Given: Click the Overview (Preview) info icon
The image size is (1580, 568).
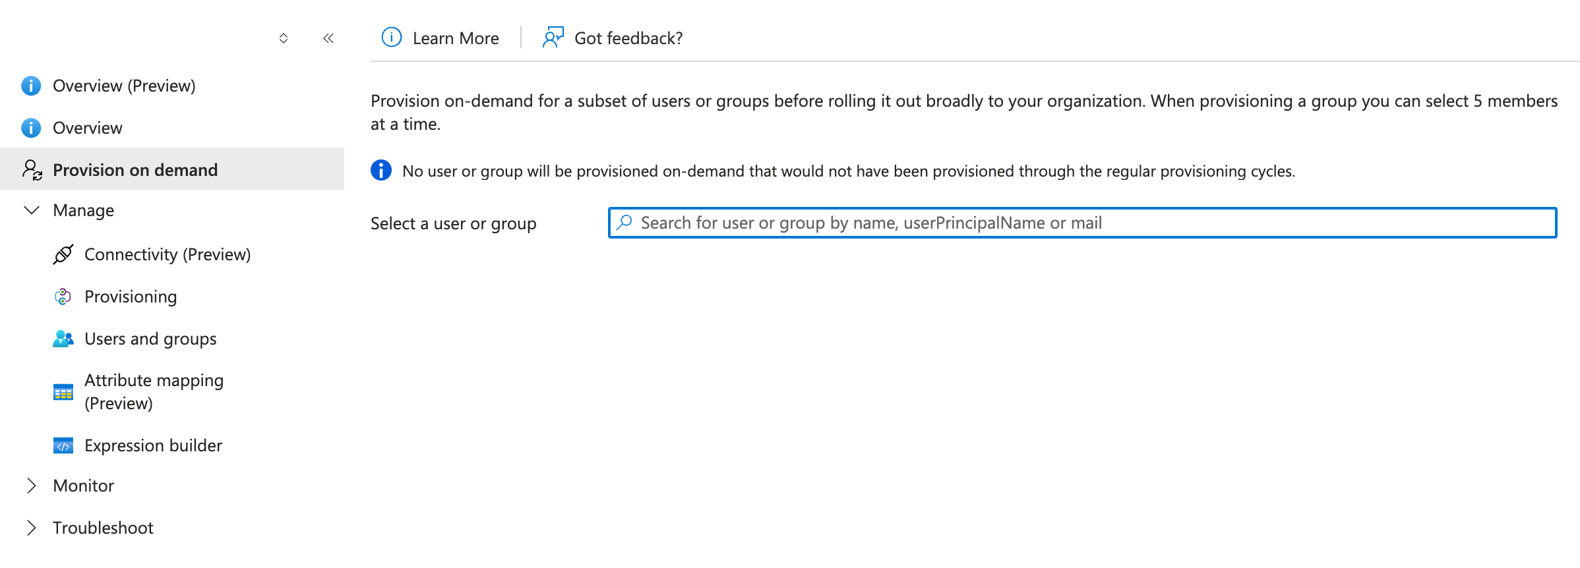Looking at the screenshot, I should 31,86.
